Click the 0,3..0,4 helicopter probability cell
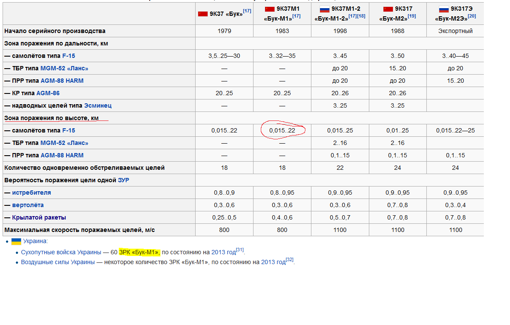Viewport: 510px width, 325px height. [456, 205]
